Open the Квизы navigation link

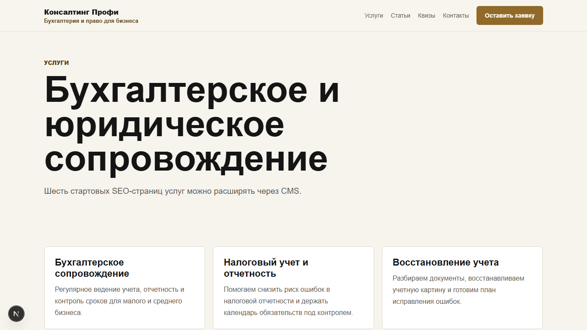pos(427,15)
